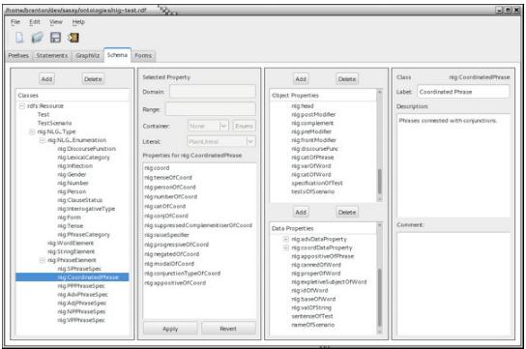Select nlg:head object property

303,106
